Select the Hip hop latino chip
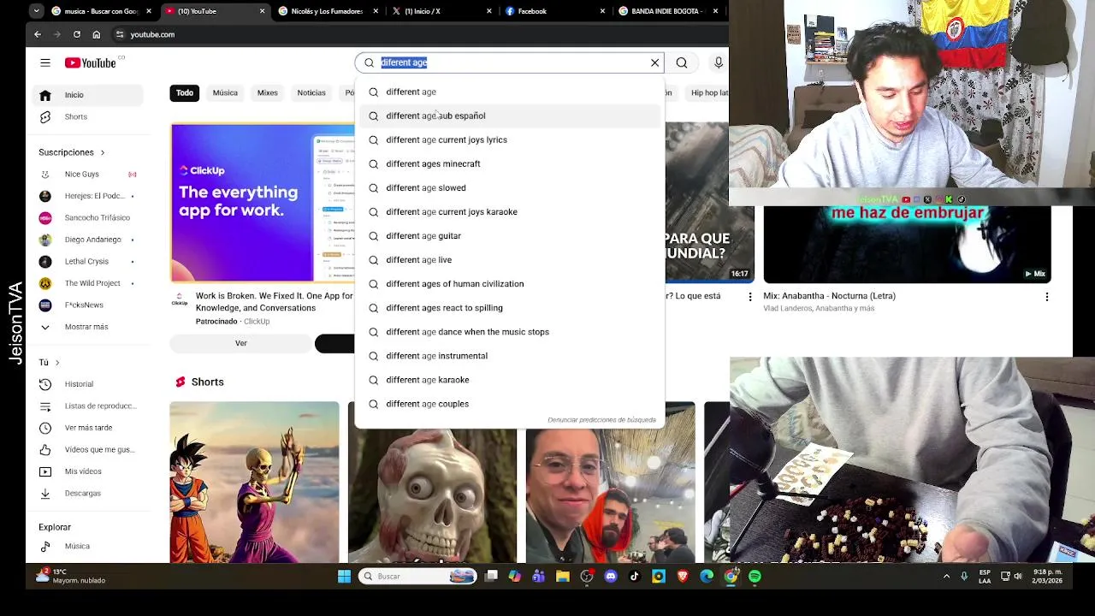1095x616 pixels. pyautogui.click(x=709, y=92)
